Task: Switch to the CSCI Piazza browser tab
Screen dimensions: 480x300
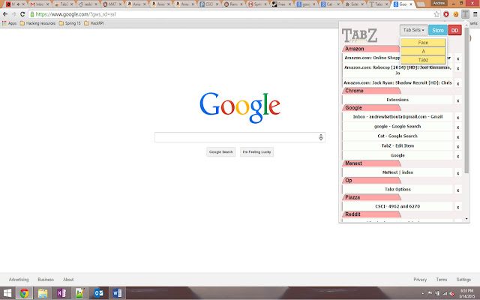Action: 209,4
